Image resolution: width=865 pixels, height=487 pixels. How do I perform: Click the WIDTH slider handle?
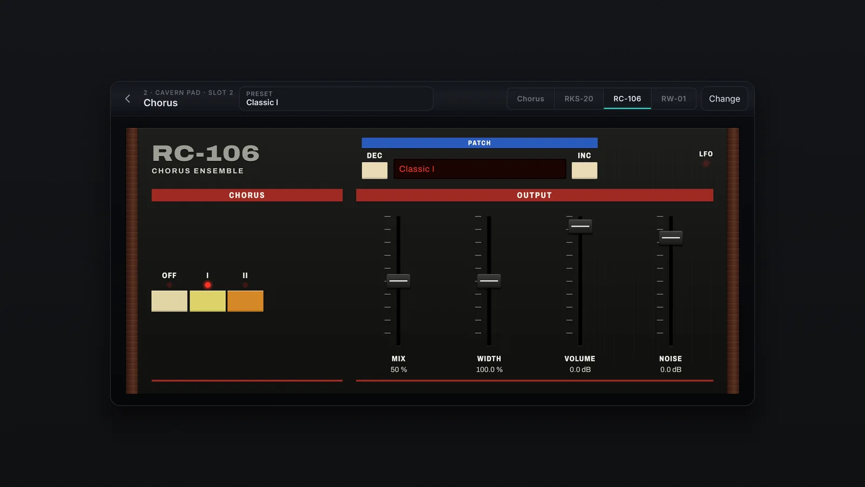(489, 281)
